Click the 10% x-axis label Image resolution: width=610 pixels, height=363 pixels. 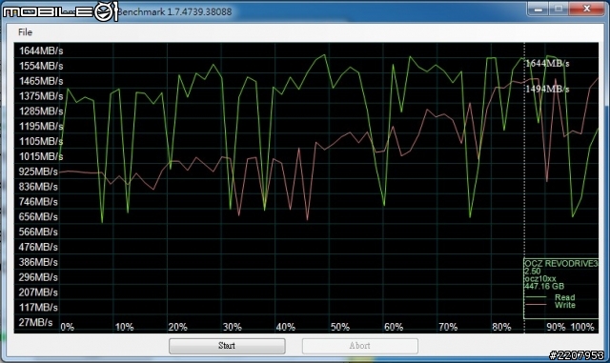[x=125, y=327]
